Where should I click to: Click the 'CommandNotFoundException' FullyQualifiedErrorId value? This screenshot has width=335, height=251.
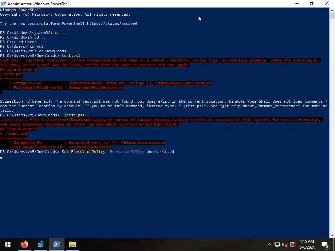click(96, 88)
